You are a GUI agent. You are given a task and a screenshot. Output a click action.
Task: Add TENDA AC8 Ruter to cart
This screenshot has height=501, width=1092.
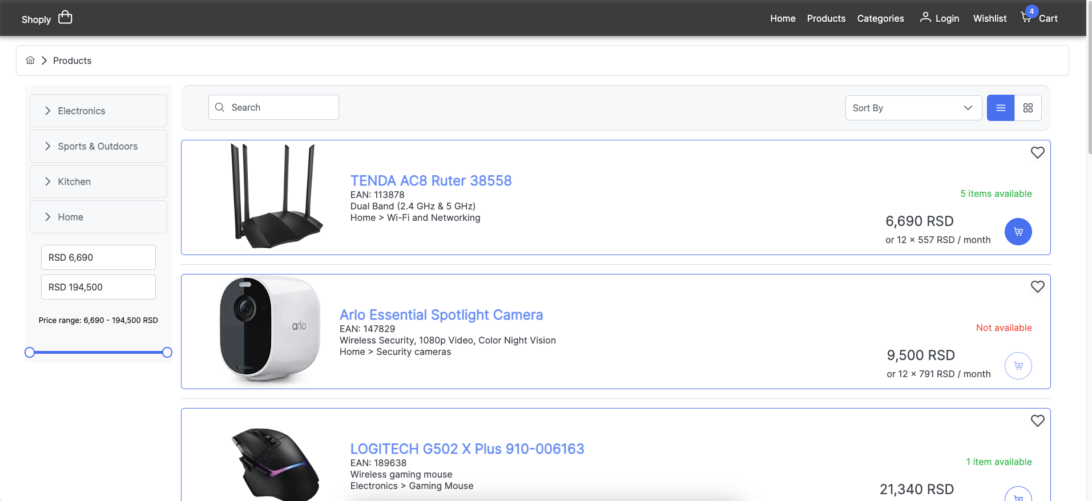[x=1018, y=232]
